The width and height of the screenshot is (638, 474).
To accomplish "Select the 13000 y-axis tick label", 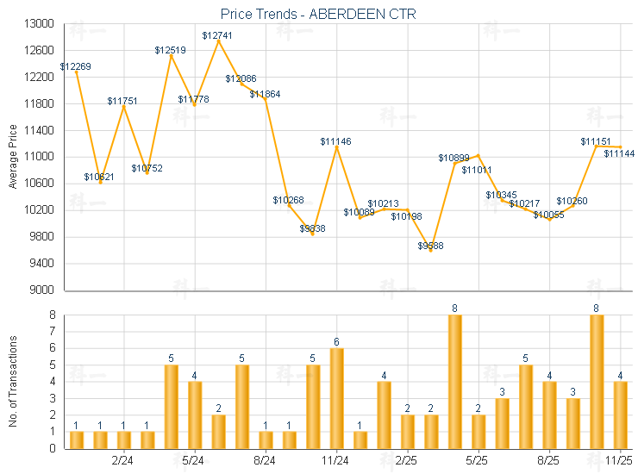I will coord(40,24).
